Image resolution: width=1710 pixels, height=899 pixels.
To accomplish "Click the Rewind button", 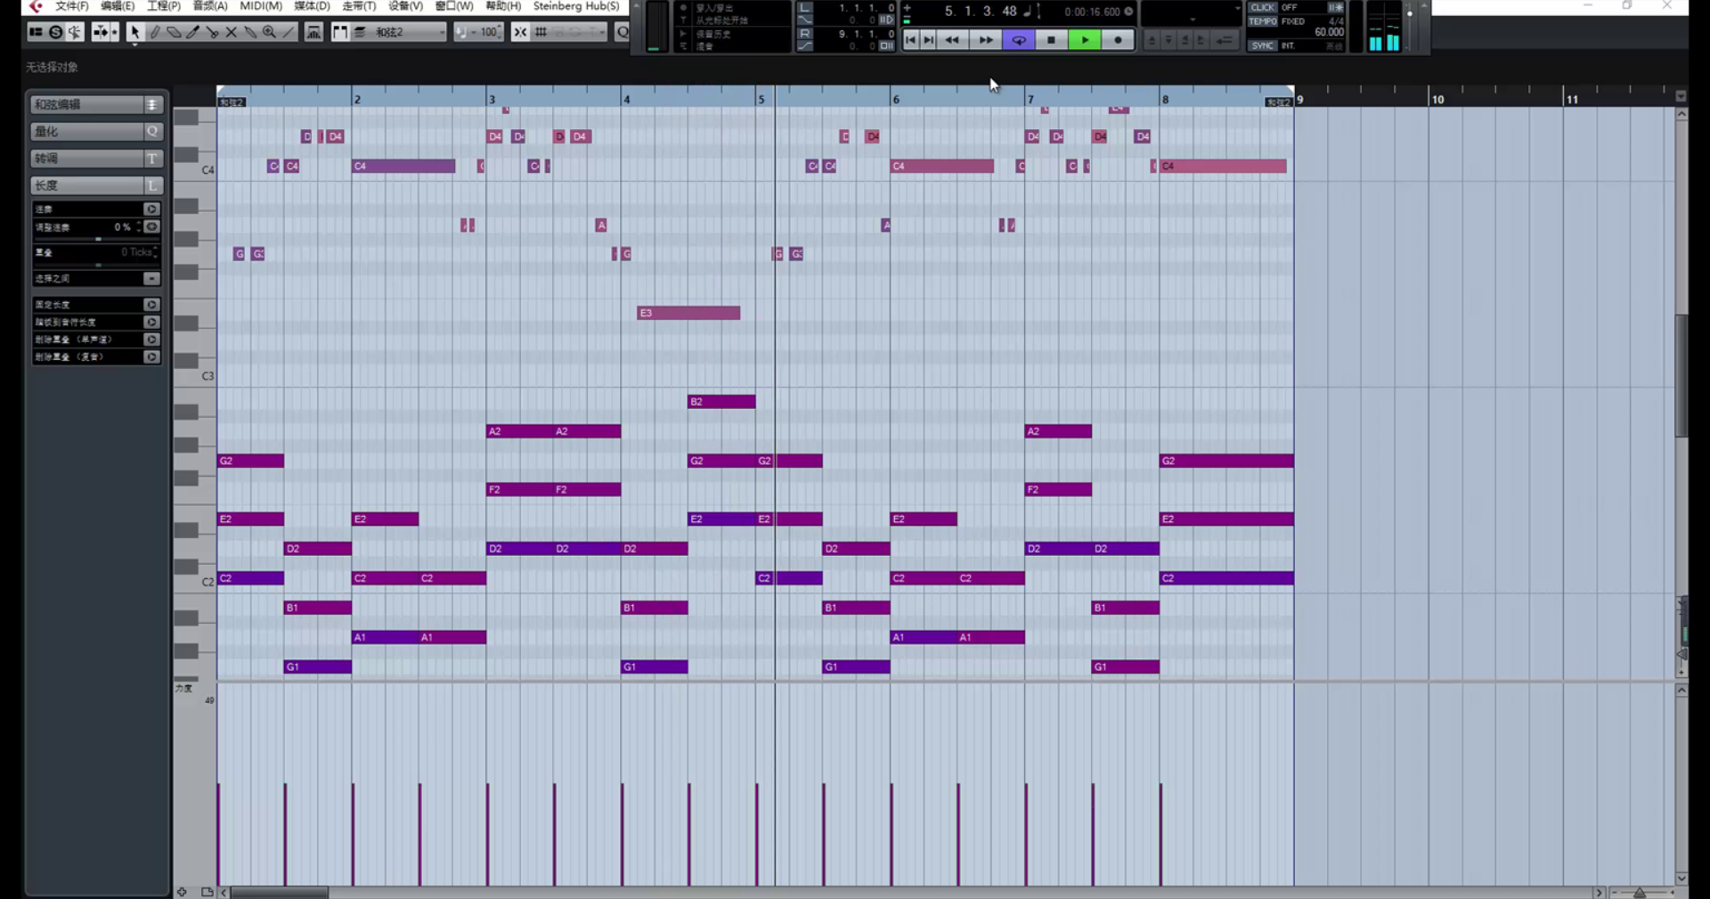I will 952,40.
